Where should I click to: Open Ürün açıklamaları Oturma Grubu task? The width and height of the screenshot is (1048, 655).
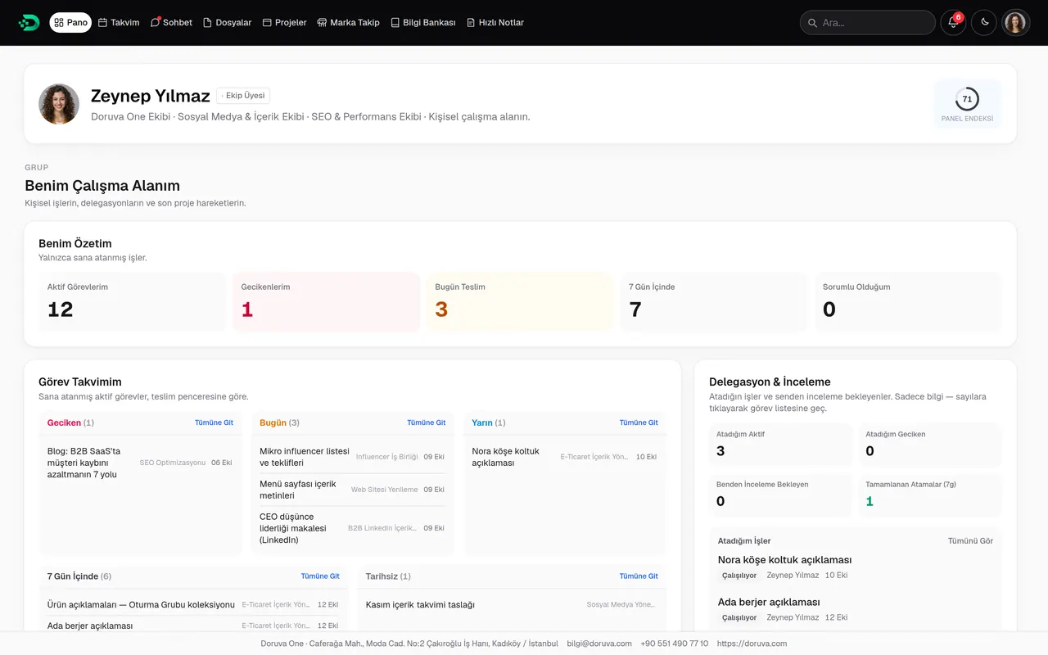pyautogui.click(x=193, y=604)
